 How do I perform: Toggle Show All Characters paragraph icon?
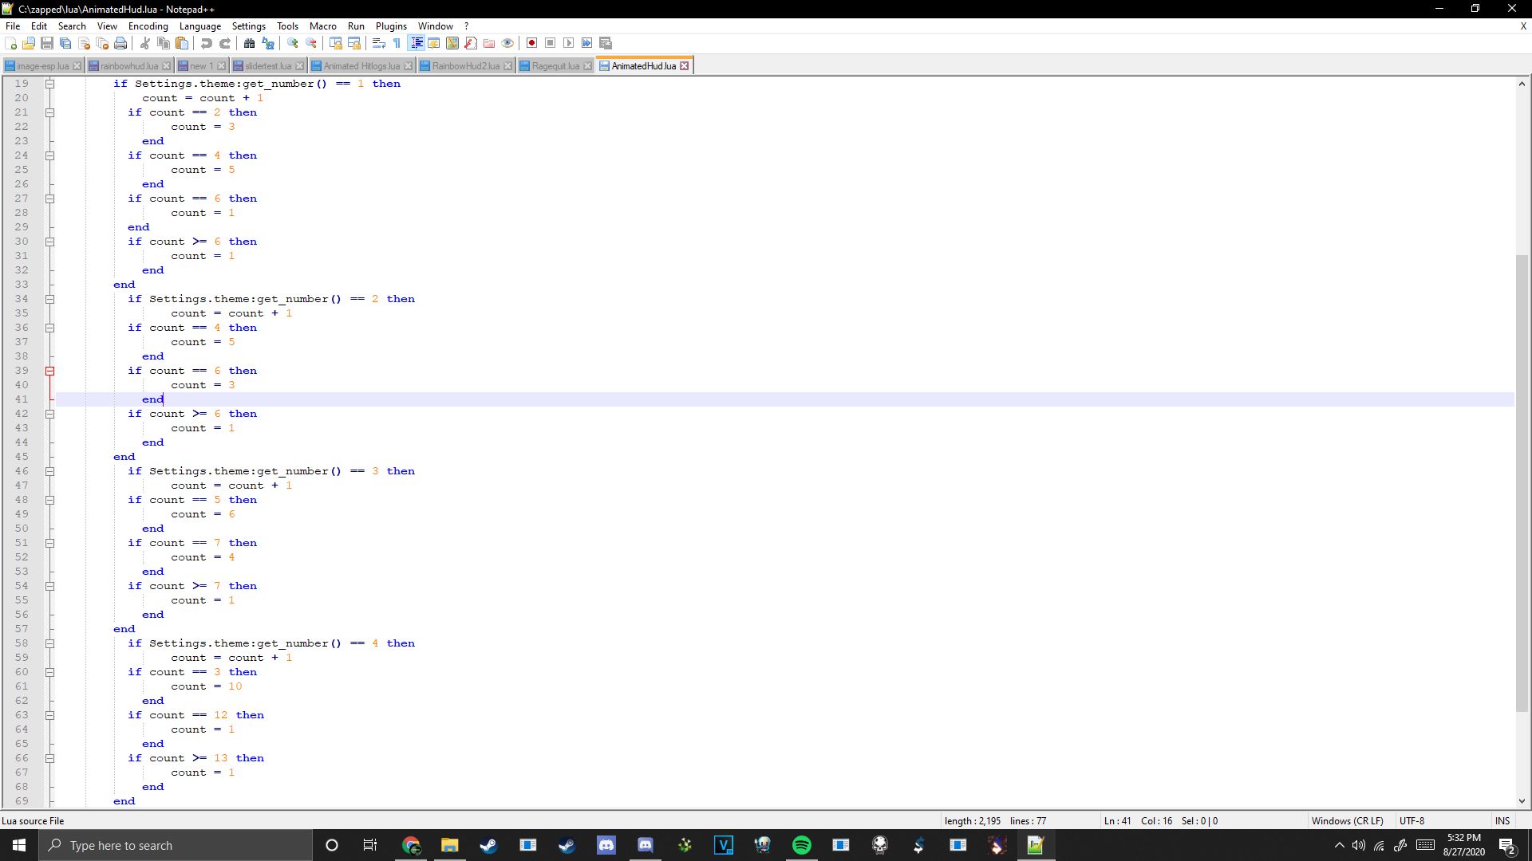pyautogui.click(x=397, y=43)
